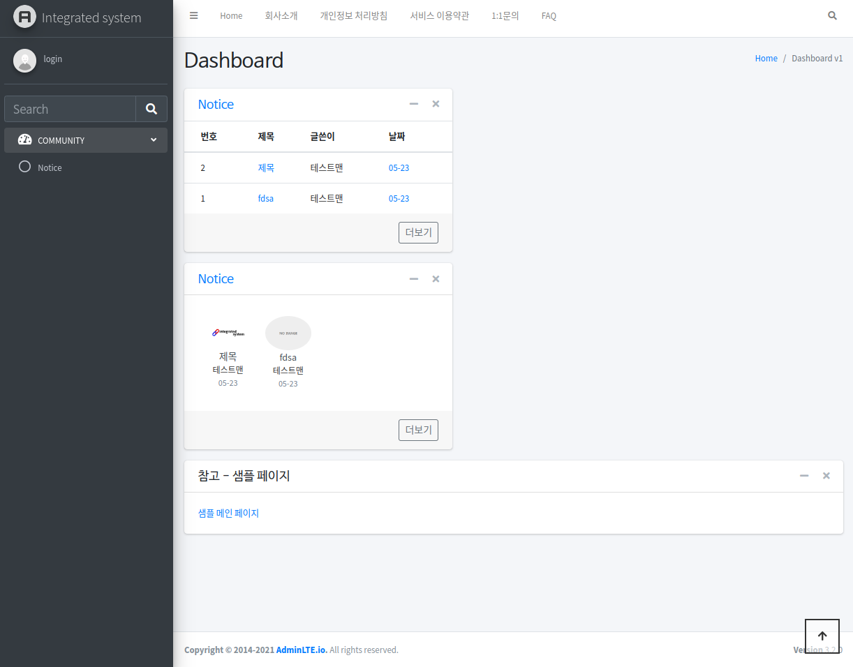Expand the COMMUNITY menu chevron
This screenshot has width=853, height=667.
pyautogui.click(x=154, y=140)
